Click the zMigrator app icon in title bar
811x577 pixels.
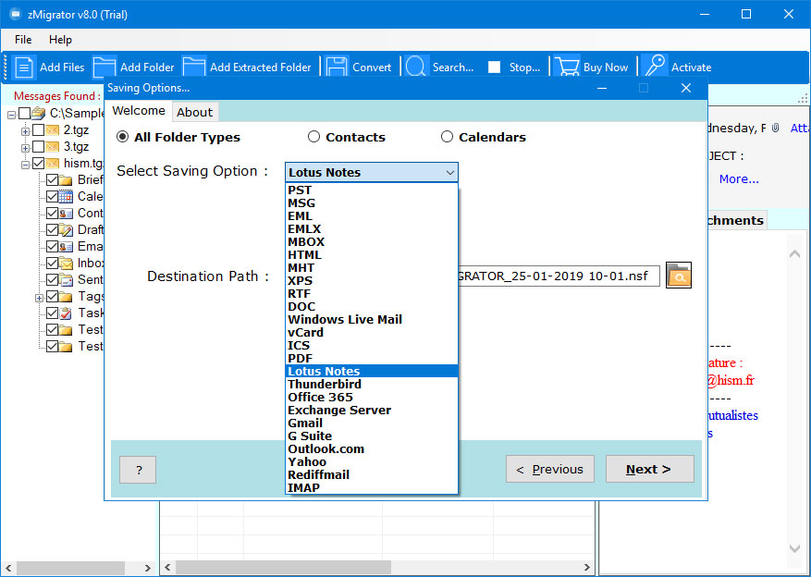pyautogui.click(x=16, y=14)
